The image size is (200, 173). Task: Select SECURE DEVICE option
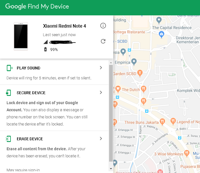click(31, 93)
